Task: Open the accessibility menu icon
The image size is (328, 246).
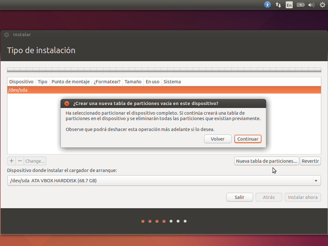Action: coord(267,5)
